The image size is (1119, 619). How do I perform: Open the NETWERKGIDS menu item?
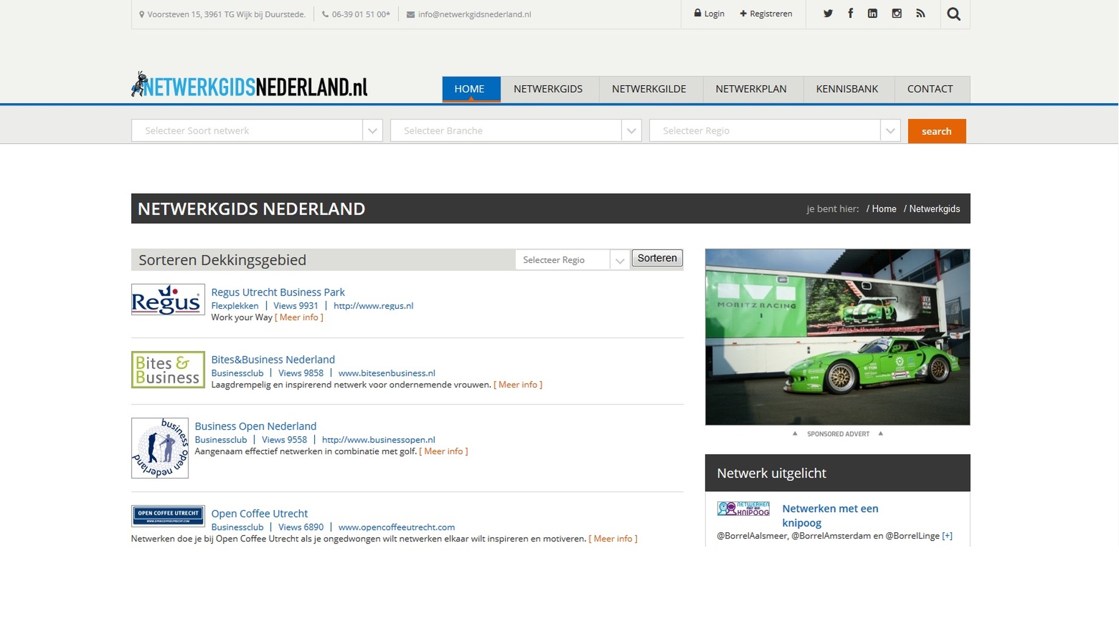click(x=548, y=89)
